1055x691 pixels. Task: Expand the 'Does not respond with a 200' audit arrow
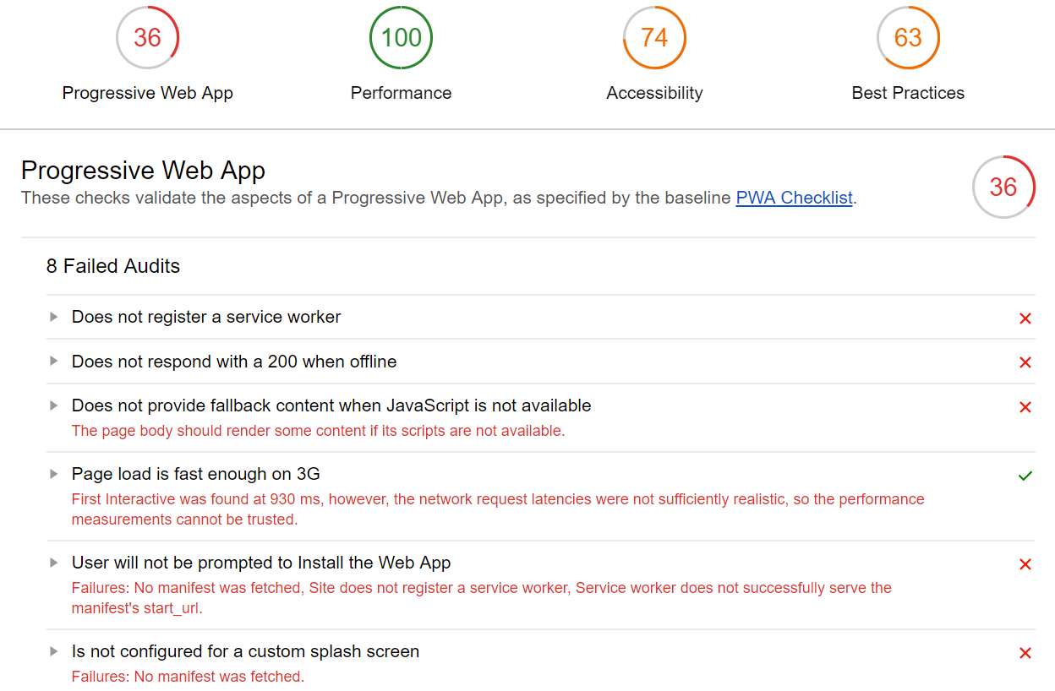[x=54, y=362]
